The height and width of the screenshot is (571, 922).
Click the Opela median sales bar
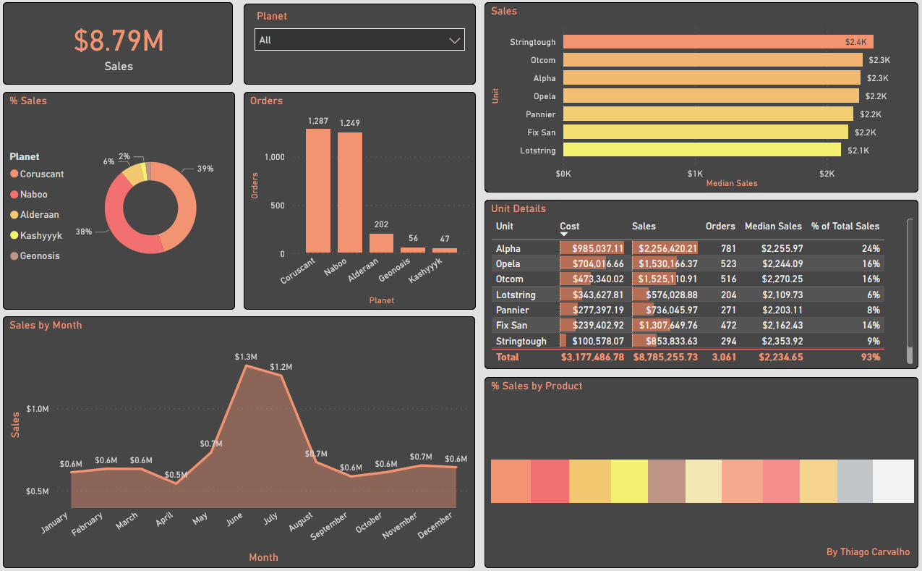711,96
